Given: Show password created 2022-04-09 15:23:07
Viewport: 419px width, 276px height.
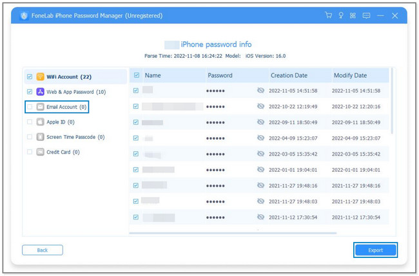Looking at the screenshot, I should [260, 138].
